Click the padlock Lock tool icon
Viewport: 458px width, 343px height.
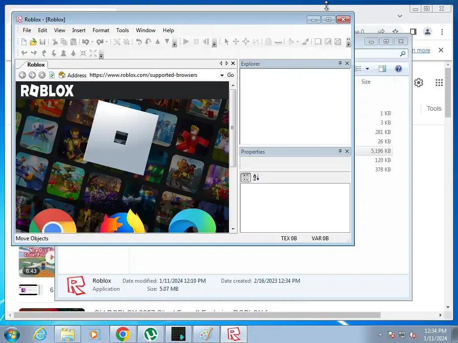pyautogui.click(x=268, y=42)
